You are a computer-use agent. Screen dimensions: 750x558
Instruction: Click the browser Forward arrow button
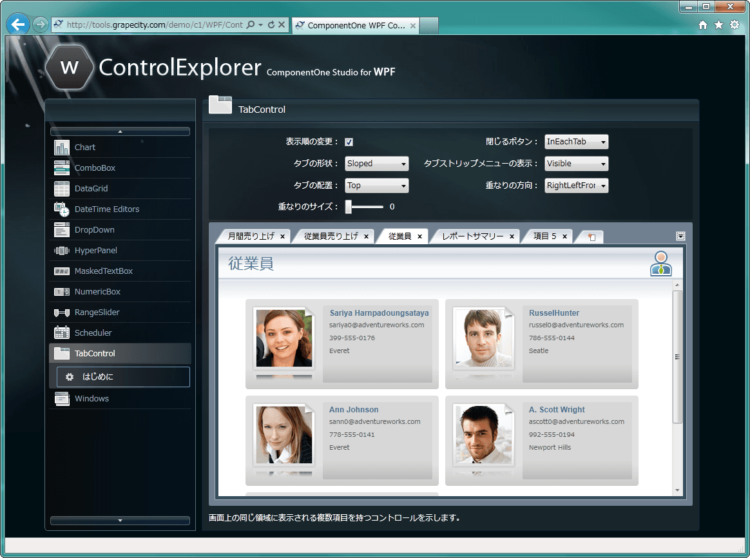(x=41, y=24)
